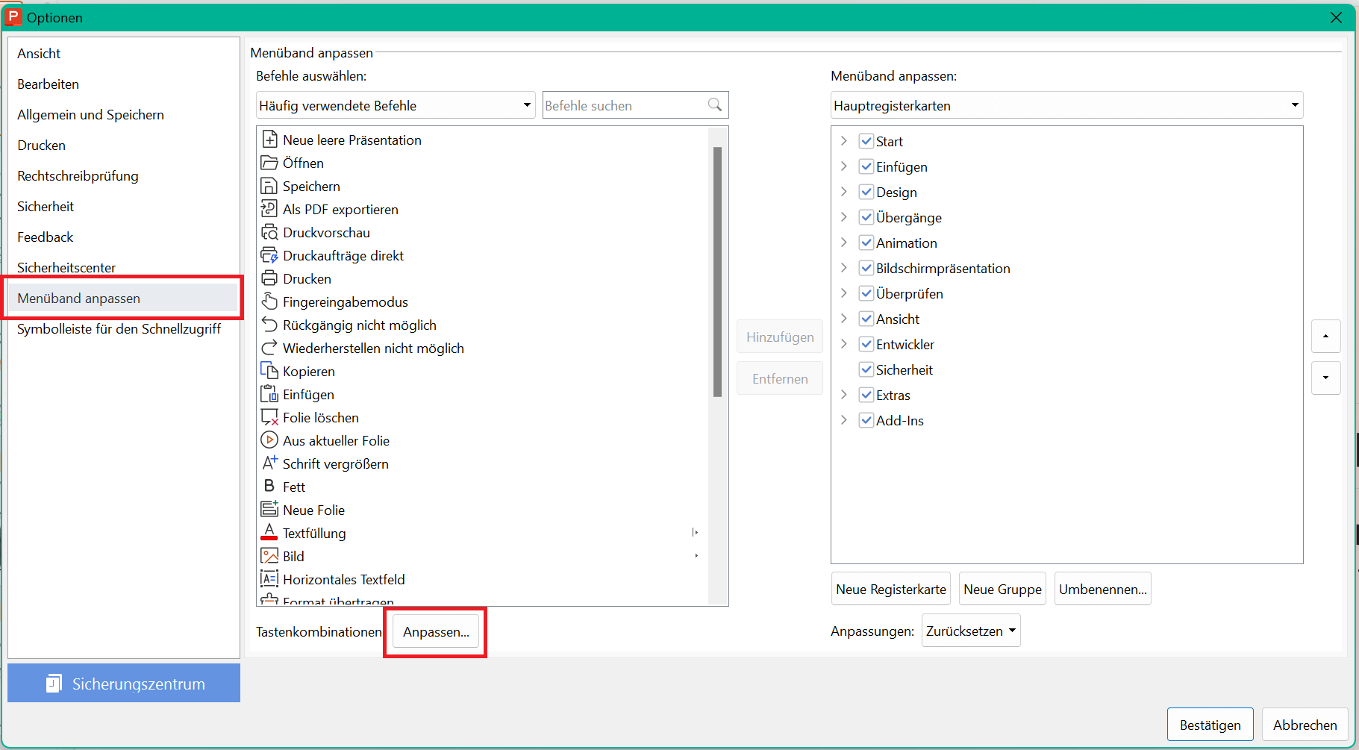Open the Zurücksetzen dropdown
The height and width of the screenshot is (750, 1359).
971,631
